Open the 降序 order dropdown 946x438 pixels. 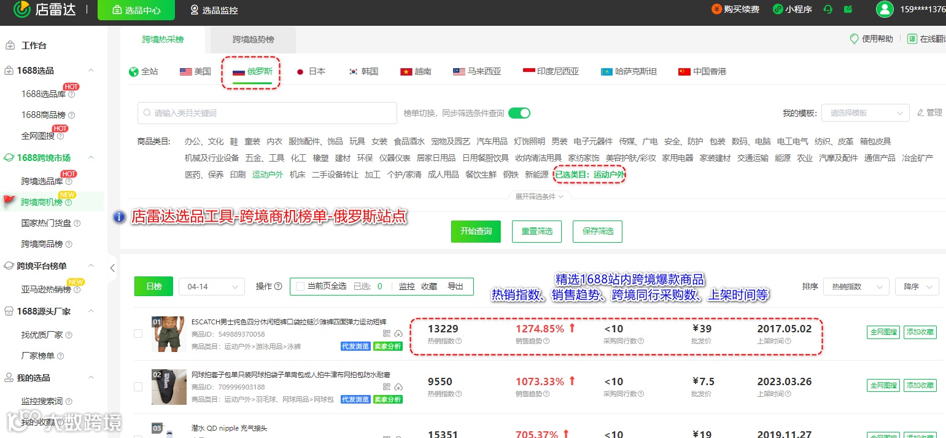tap(917, 286)
